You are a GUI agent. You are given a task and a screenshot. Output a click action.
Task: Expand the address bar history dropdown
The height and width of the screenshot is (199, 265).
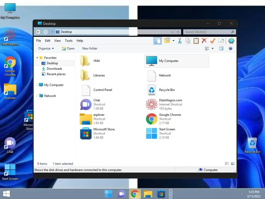(172, 32)
